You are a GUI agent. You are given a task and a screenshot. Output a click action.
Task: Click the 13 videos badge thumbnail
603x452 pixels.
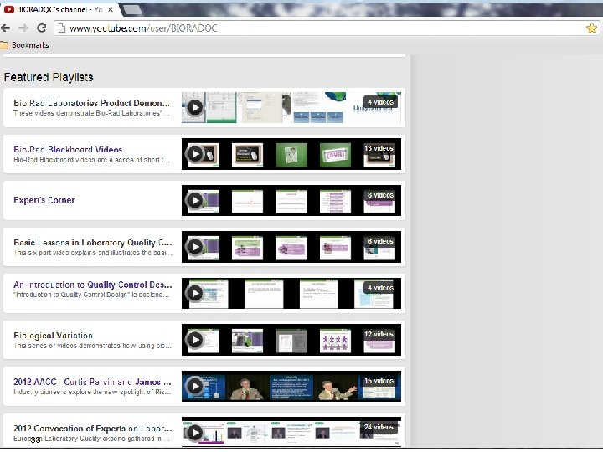[379, 148]
